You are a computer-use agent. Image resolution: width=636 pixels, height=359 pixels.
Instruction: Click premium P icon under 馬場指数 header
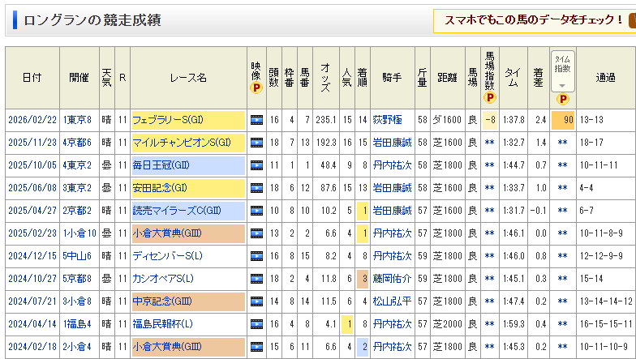coord(489,98)
